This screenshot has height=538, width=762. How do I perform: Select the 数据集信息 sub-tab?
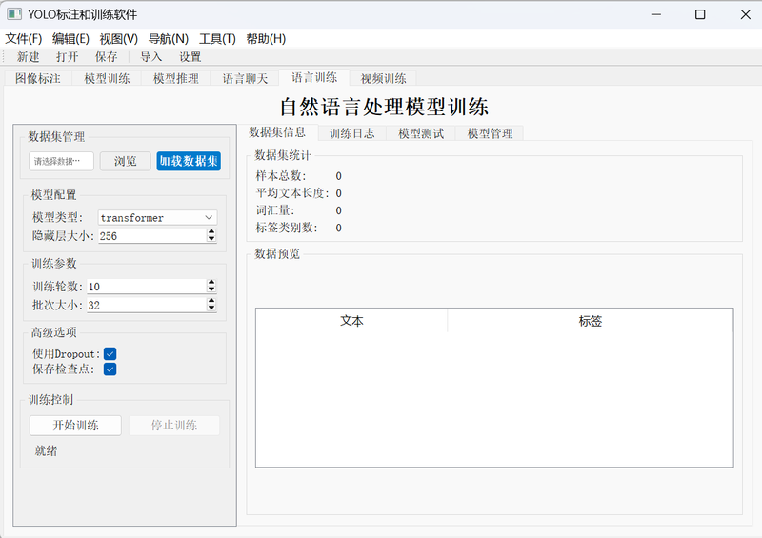277,131
